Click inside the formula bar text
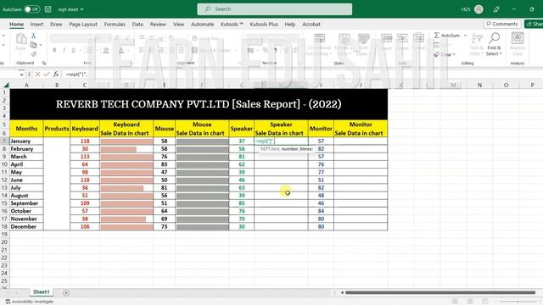Image resolution: width=543 pixels, height=305 pixels. [x=76, y=75]
